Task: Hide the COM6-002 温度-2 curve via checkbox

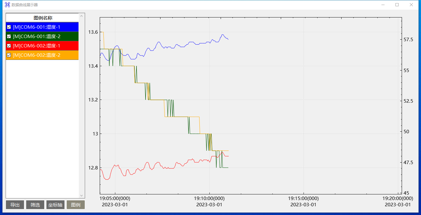Action: coord(9,55)
